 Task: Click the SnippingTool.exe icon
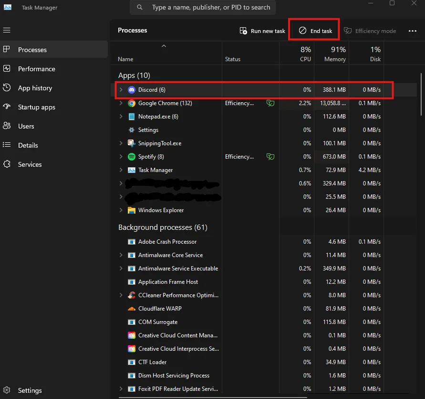tap(132, 143)
